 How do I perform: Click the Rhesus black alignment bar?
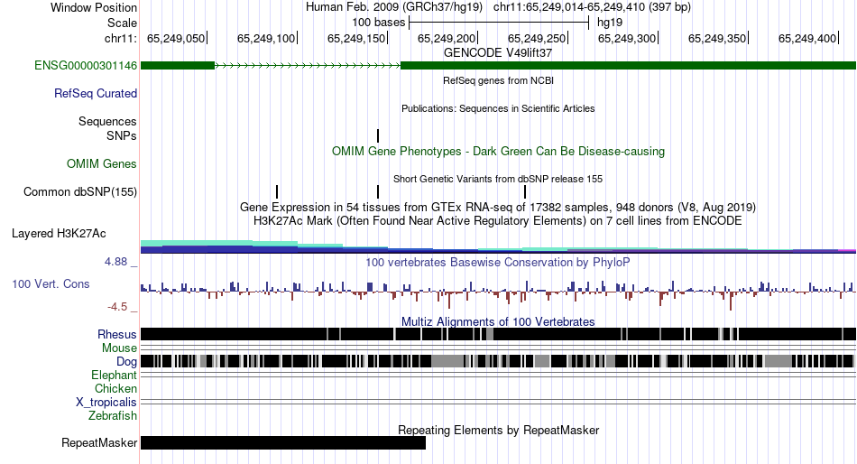[498, 334]
